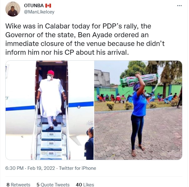Open the tweet's more options menu
The width and height of the screenshot is (189, 187).
179,6
